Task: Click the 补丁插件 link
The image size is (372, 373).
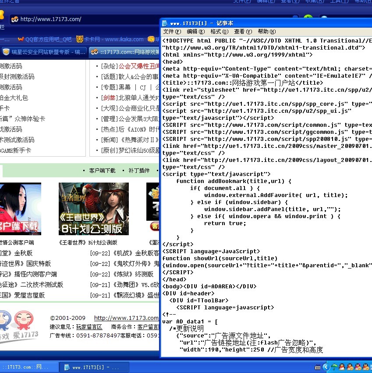Action: (x=139, y=170)
